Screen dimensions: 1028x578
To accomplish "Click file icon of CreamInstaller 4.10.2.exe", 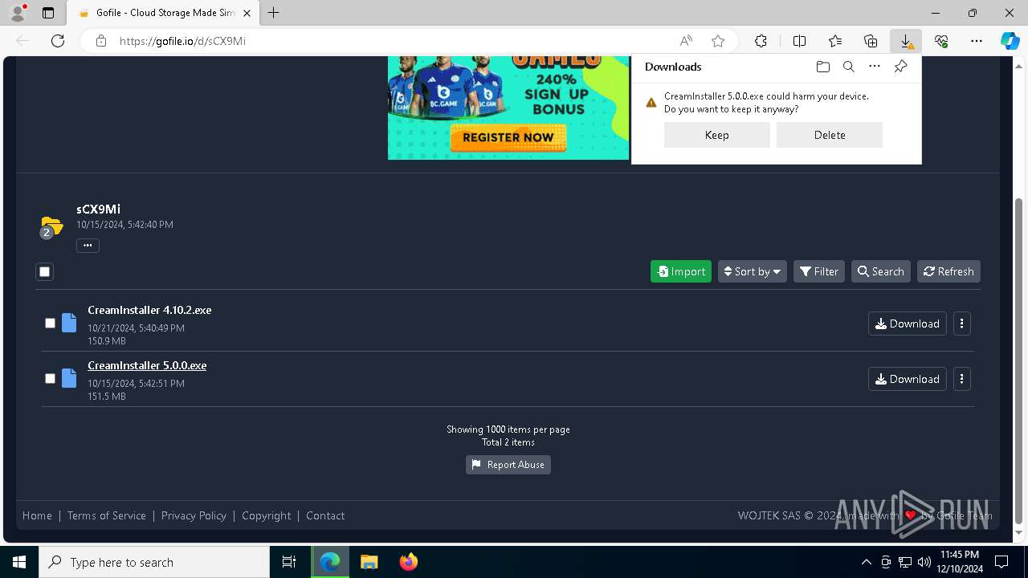I will pos(69,323).
